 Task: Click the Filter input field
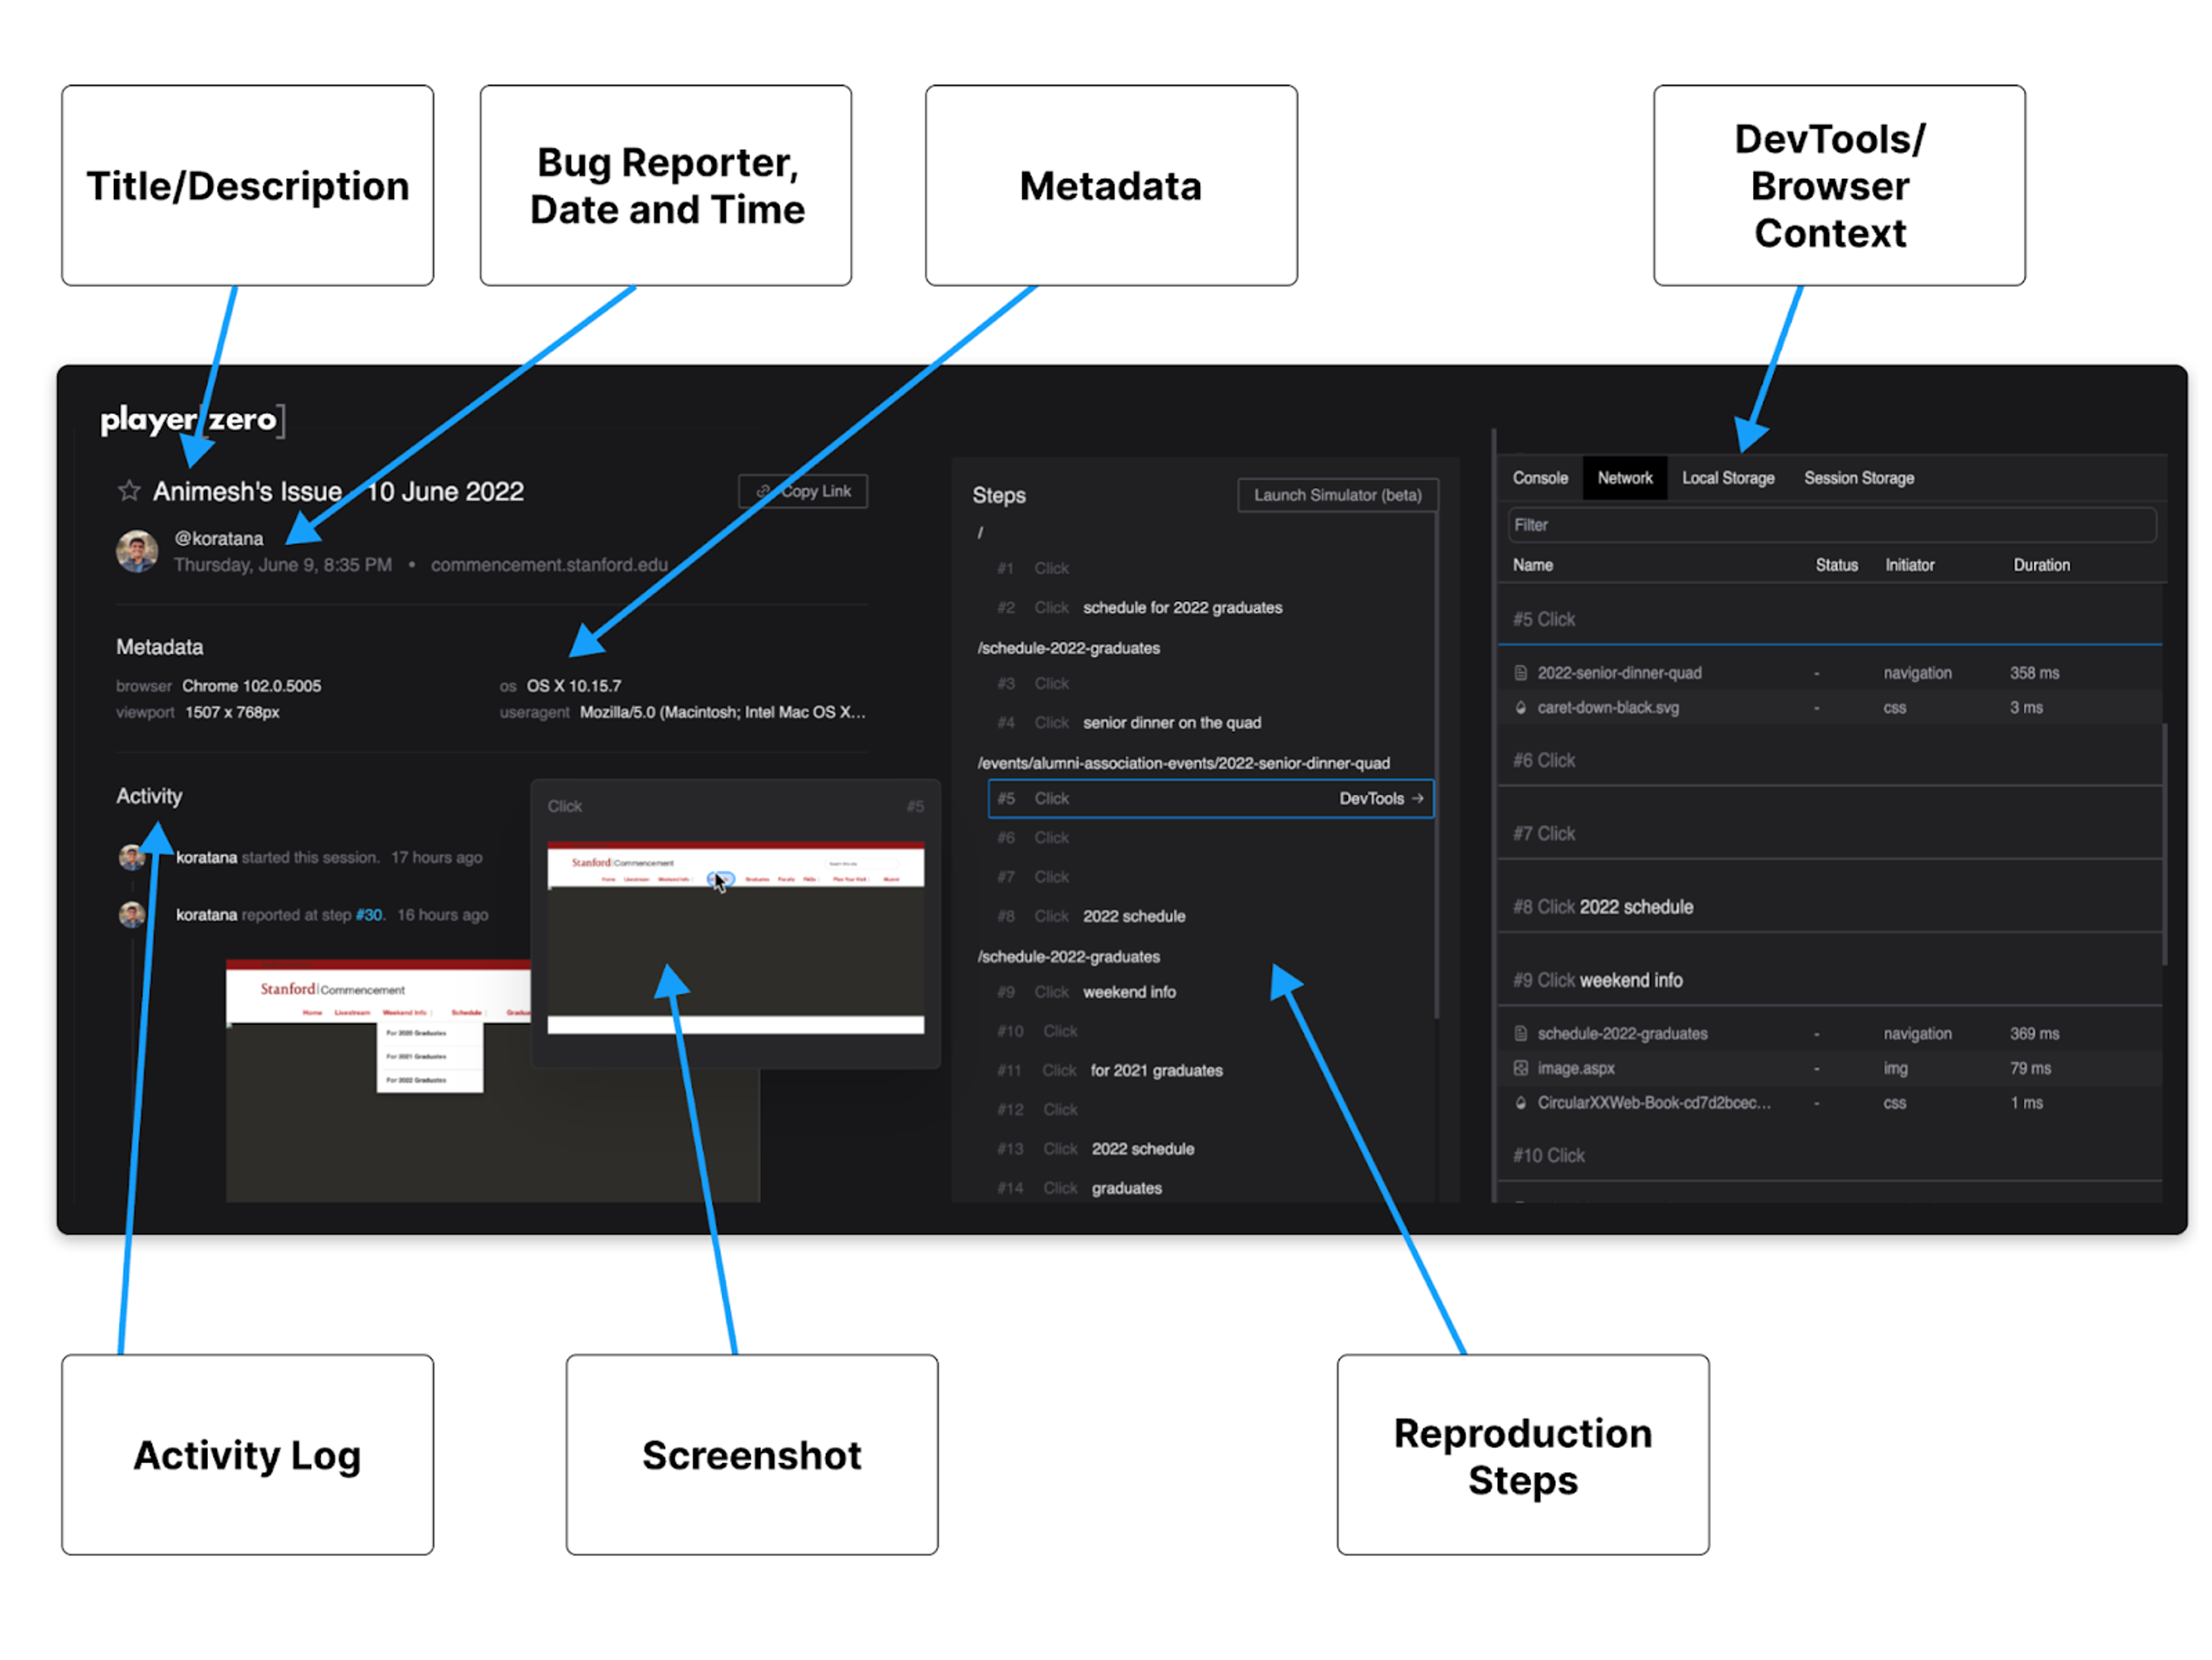click(x=1830, y=525)
